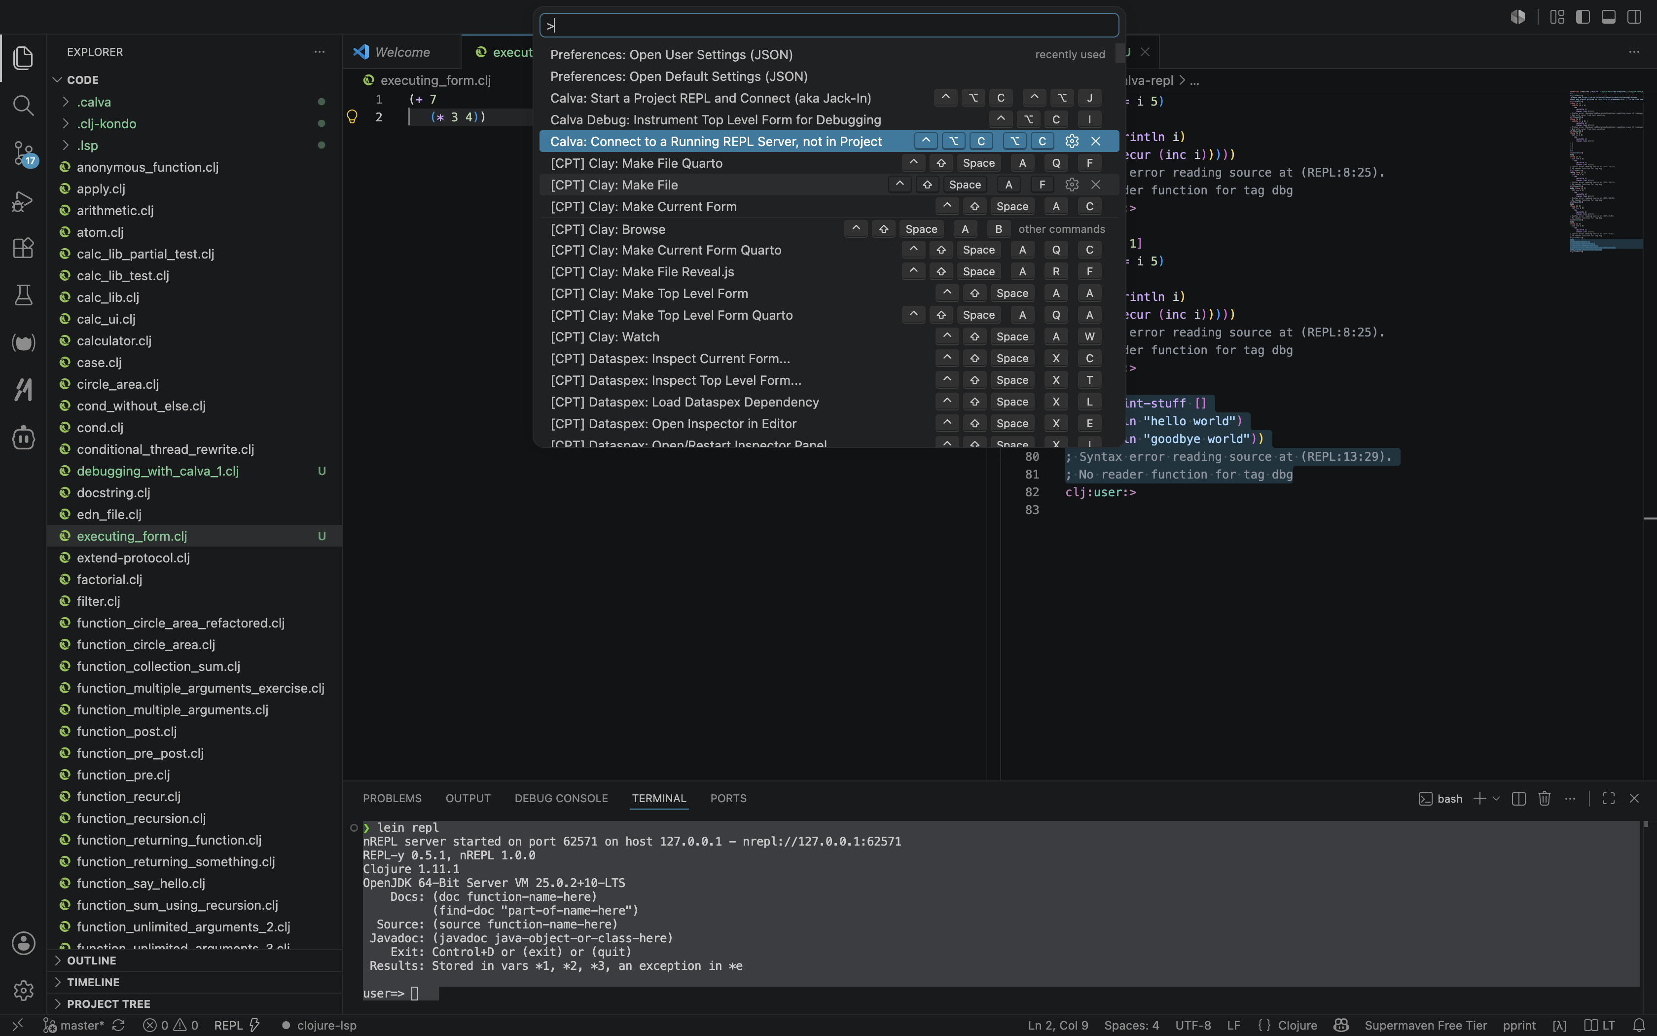
Task: Click REPL connection status item
Action: point(237,1025)
